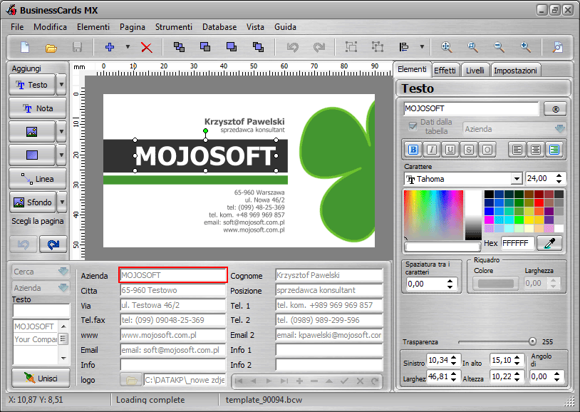Expand the image element dropdown arrow
The width and height of the screenshot is (580, 412).
[61, 131]
